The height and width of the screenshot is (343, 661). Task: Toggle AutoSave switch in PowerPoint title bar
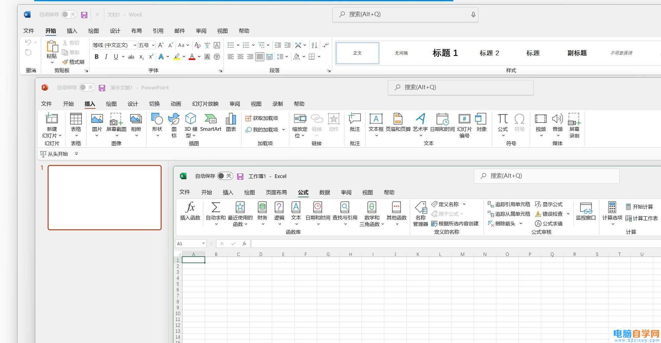[x=87, y=88]
